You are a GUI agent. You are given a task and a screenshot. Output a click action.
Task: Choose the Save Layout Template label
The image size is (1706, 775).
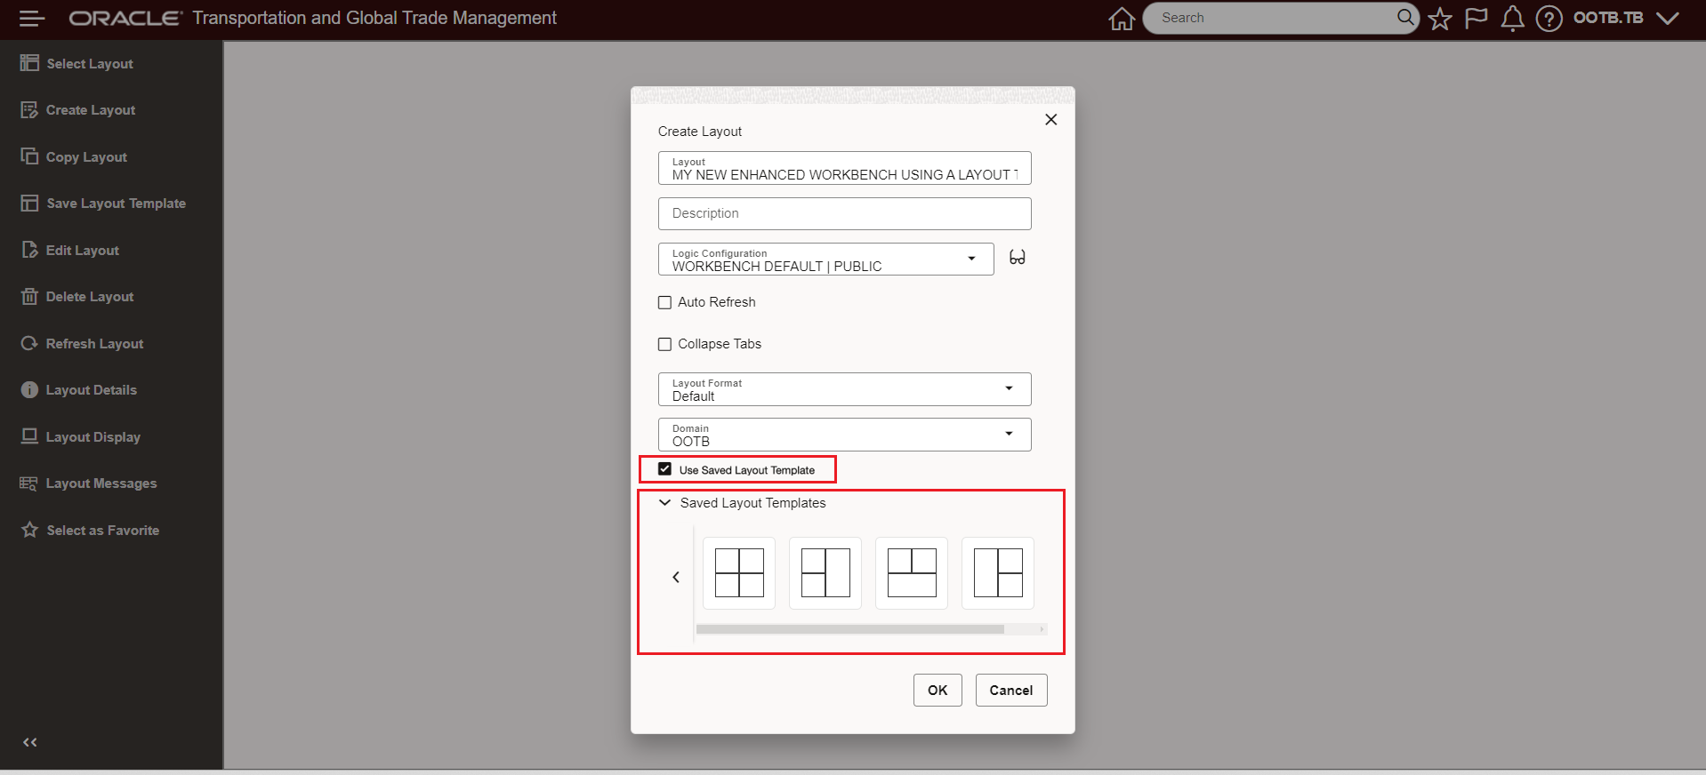point(117,204)
